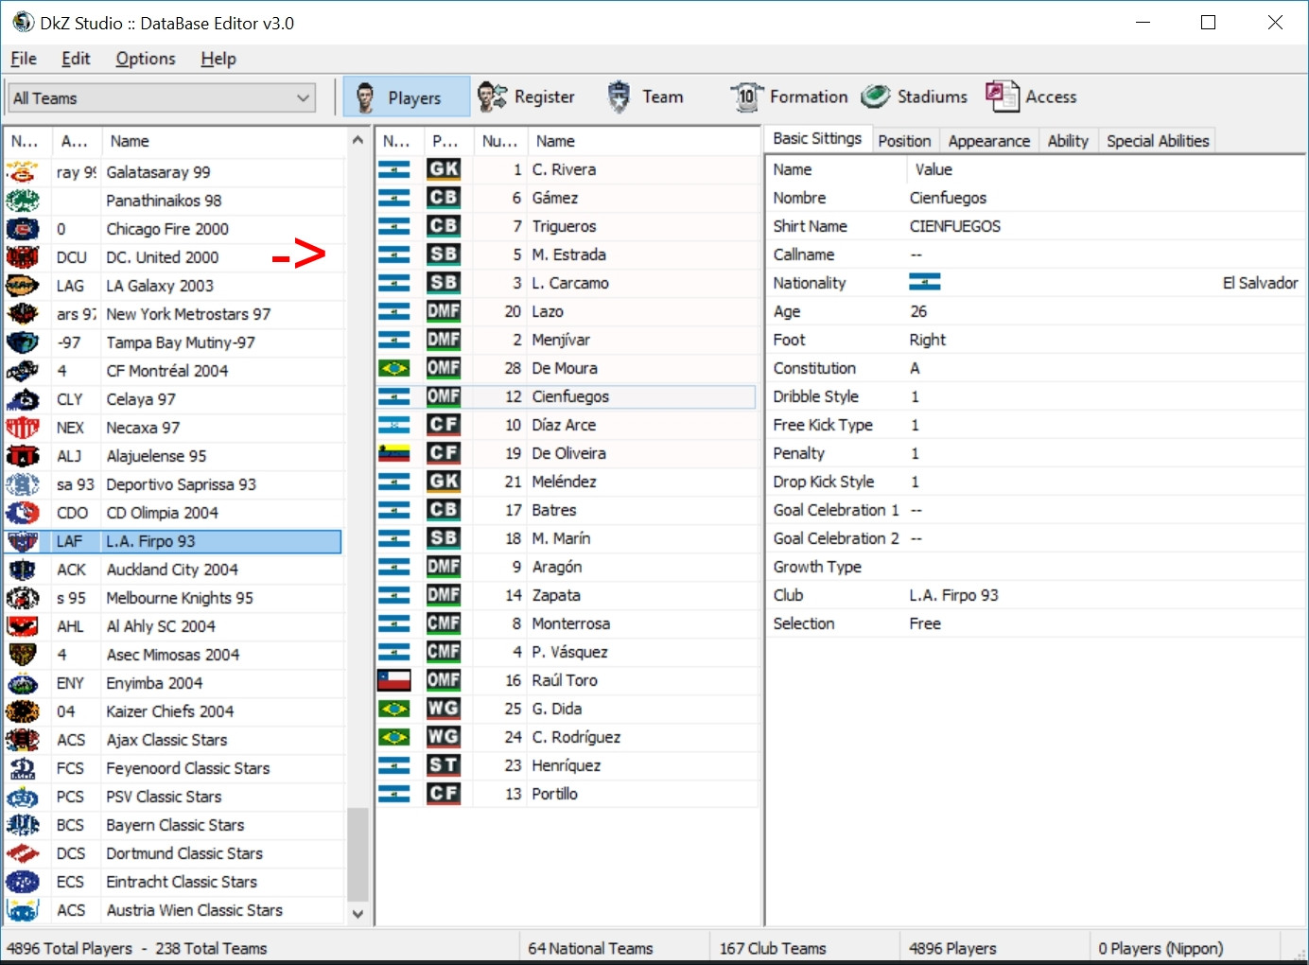Open the Stadiums section in the toolbar
The image size is (1309, 965).
(915, 96)
